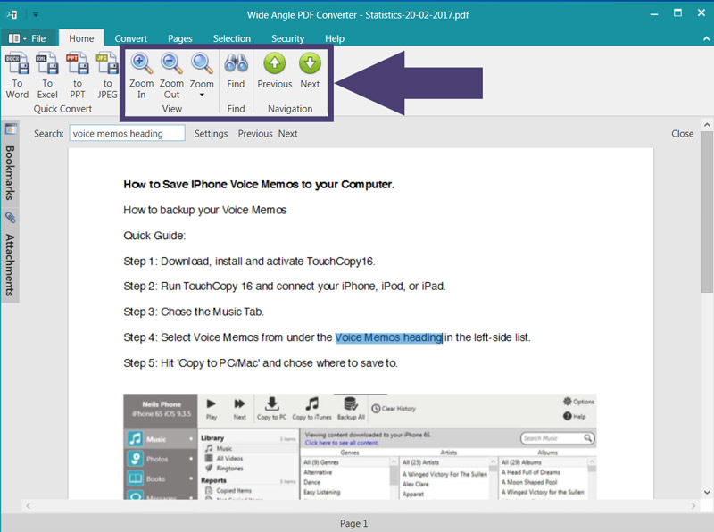
Task: Click the 'Quick Guide:' line
Action: pyautogui.click(x=154, y=236)
